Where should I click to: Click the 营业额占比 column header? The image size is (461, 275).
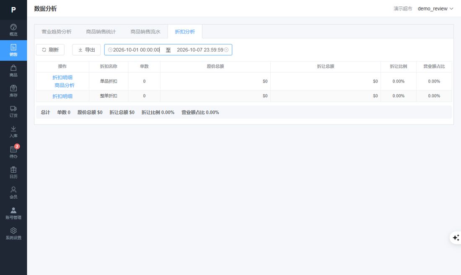coord(434,67)
